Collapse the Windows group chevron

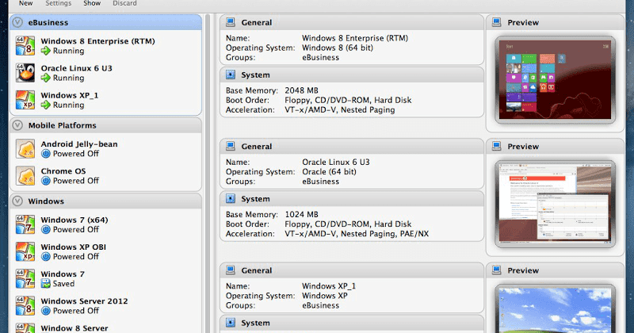[x=17, y=201]
